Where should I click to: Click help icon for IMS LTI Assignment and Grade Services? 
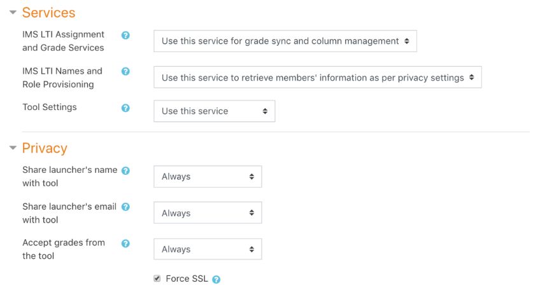[x=125, y=35]
